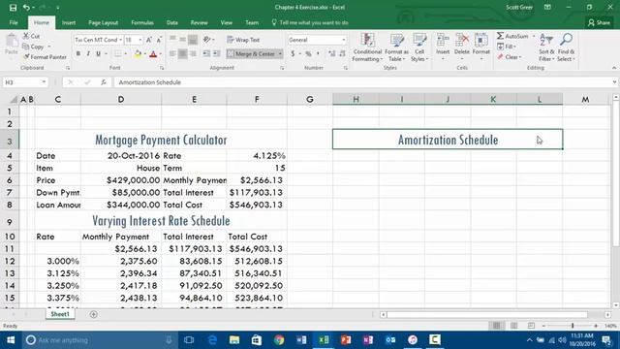This screenshot has height=349, width=620.
Task: Add a new sheet with plus button
Action: point(94,314)
